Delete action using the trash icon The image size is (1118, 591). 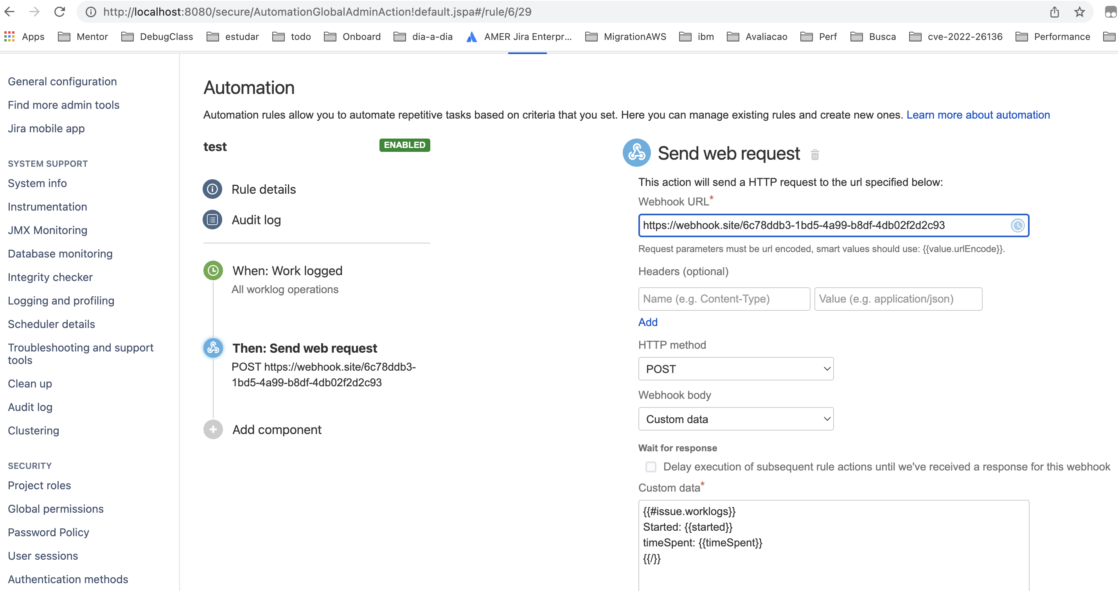[814, 155]
